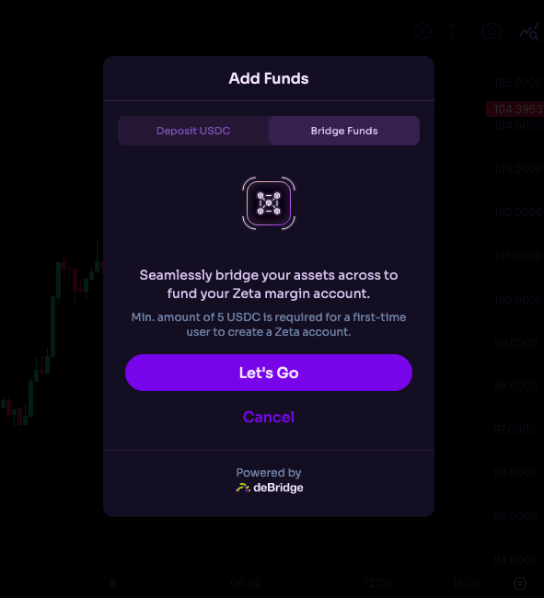Click the bridge network node icon

pyautogui.click(x=269, y=203)
